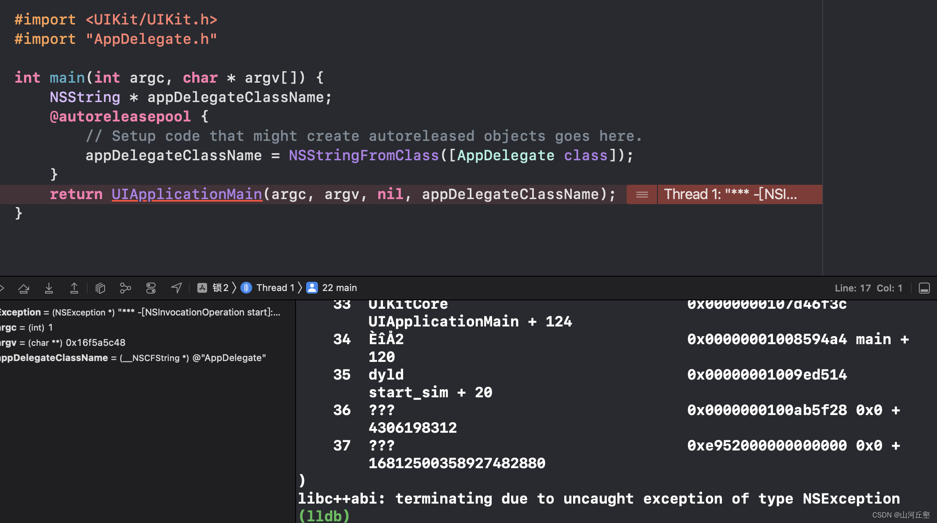Image resolution: width=937 pixels, height=523 pixels.
Task: Click the lldb console prompt
Action: click(x=324, y=516)
